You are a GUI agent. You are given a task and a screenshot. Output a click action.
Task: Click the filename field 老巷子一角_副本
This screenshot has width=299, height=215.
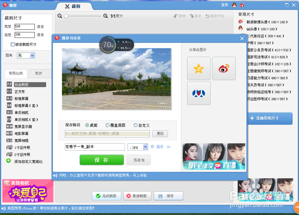pyautogui.click(x=95, y=147)
